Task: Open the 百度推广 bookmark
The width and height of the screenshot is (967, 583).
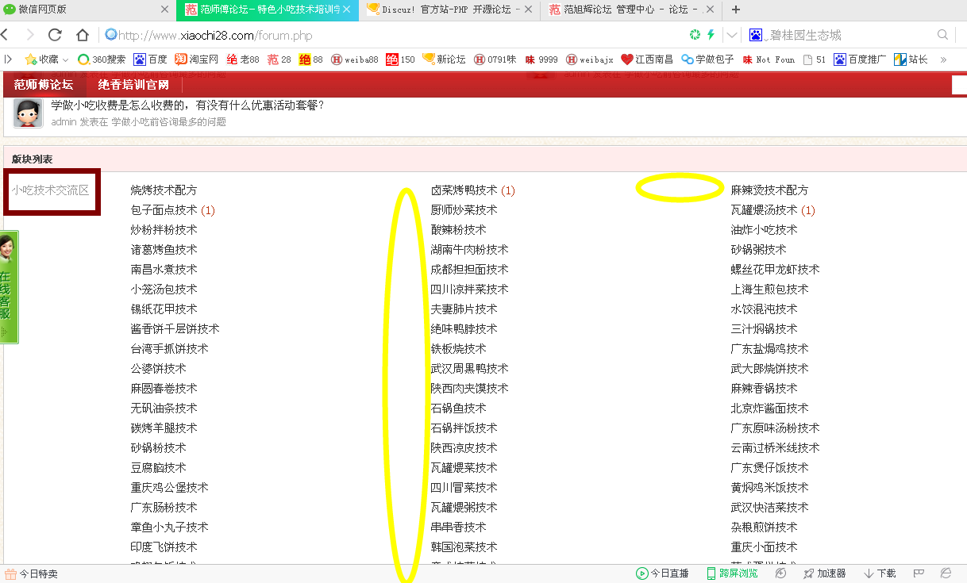Action: 860,59
